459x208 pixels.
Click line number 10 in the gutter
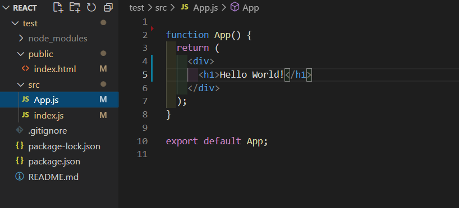[x=143, y=141]
